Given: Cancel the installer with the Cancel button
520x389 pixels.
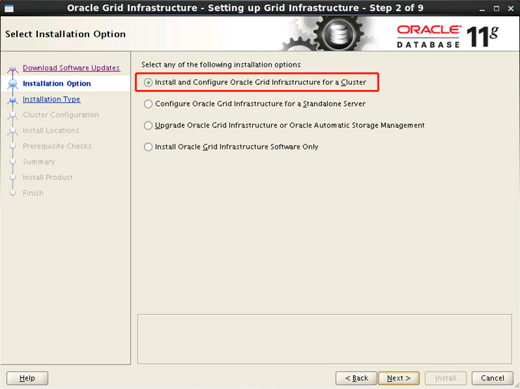Looking at the screenshot, I should (x=493, y=378).
